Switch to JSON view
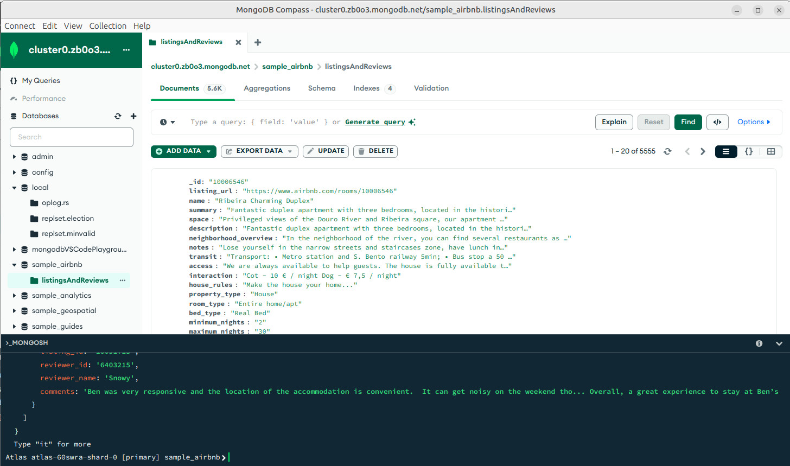790x466 pixels. (749, 151)
